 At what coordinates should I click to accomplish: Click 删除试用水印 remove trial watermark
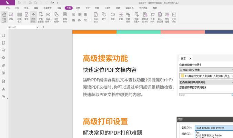145,17
